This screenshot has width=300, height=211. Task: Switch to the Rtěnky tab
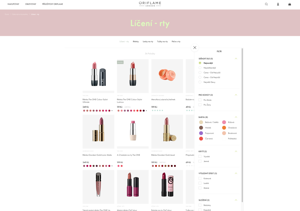click(136, 41)
